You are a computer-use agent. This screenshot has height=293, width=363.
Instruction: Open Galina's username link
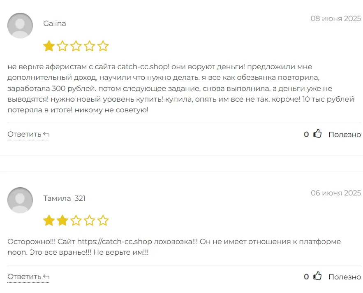pyautogui.click(x=55, y=23)
